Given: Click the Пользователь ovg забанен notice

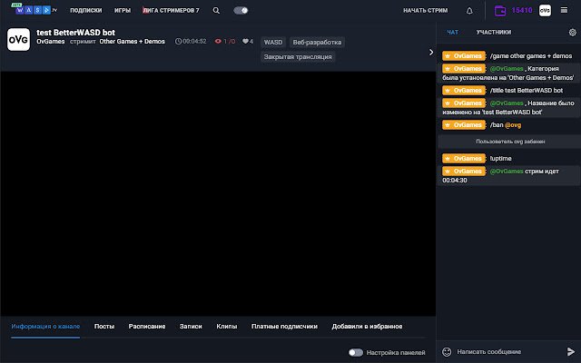Looking at the screenshot, I should [510, 142].
